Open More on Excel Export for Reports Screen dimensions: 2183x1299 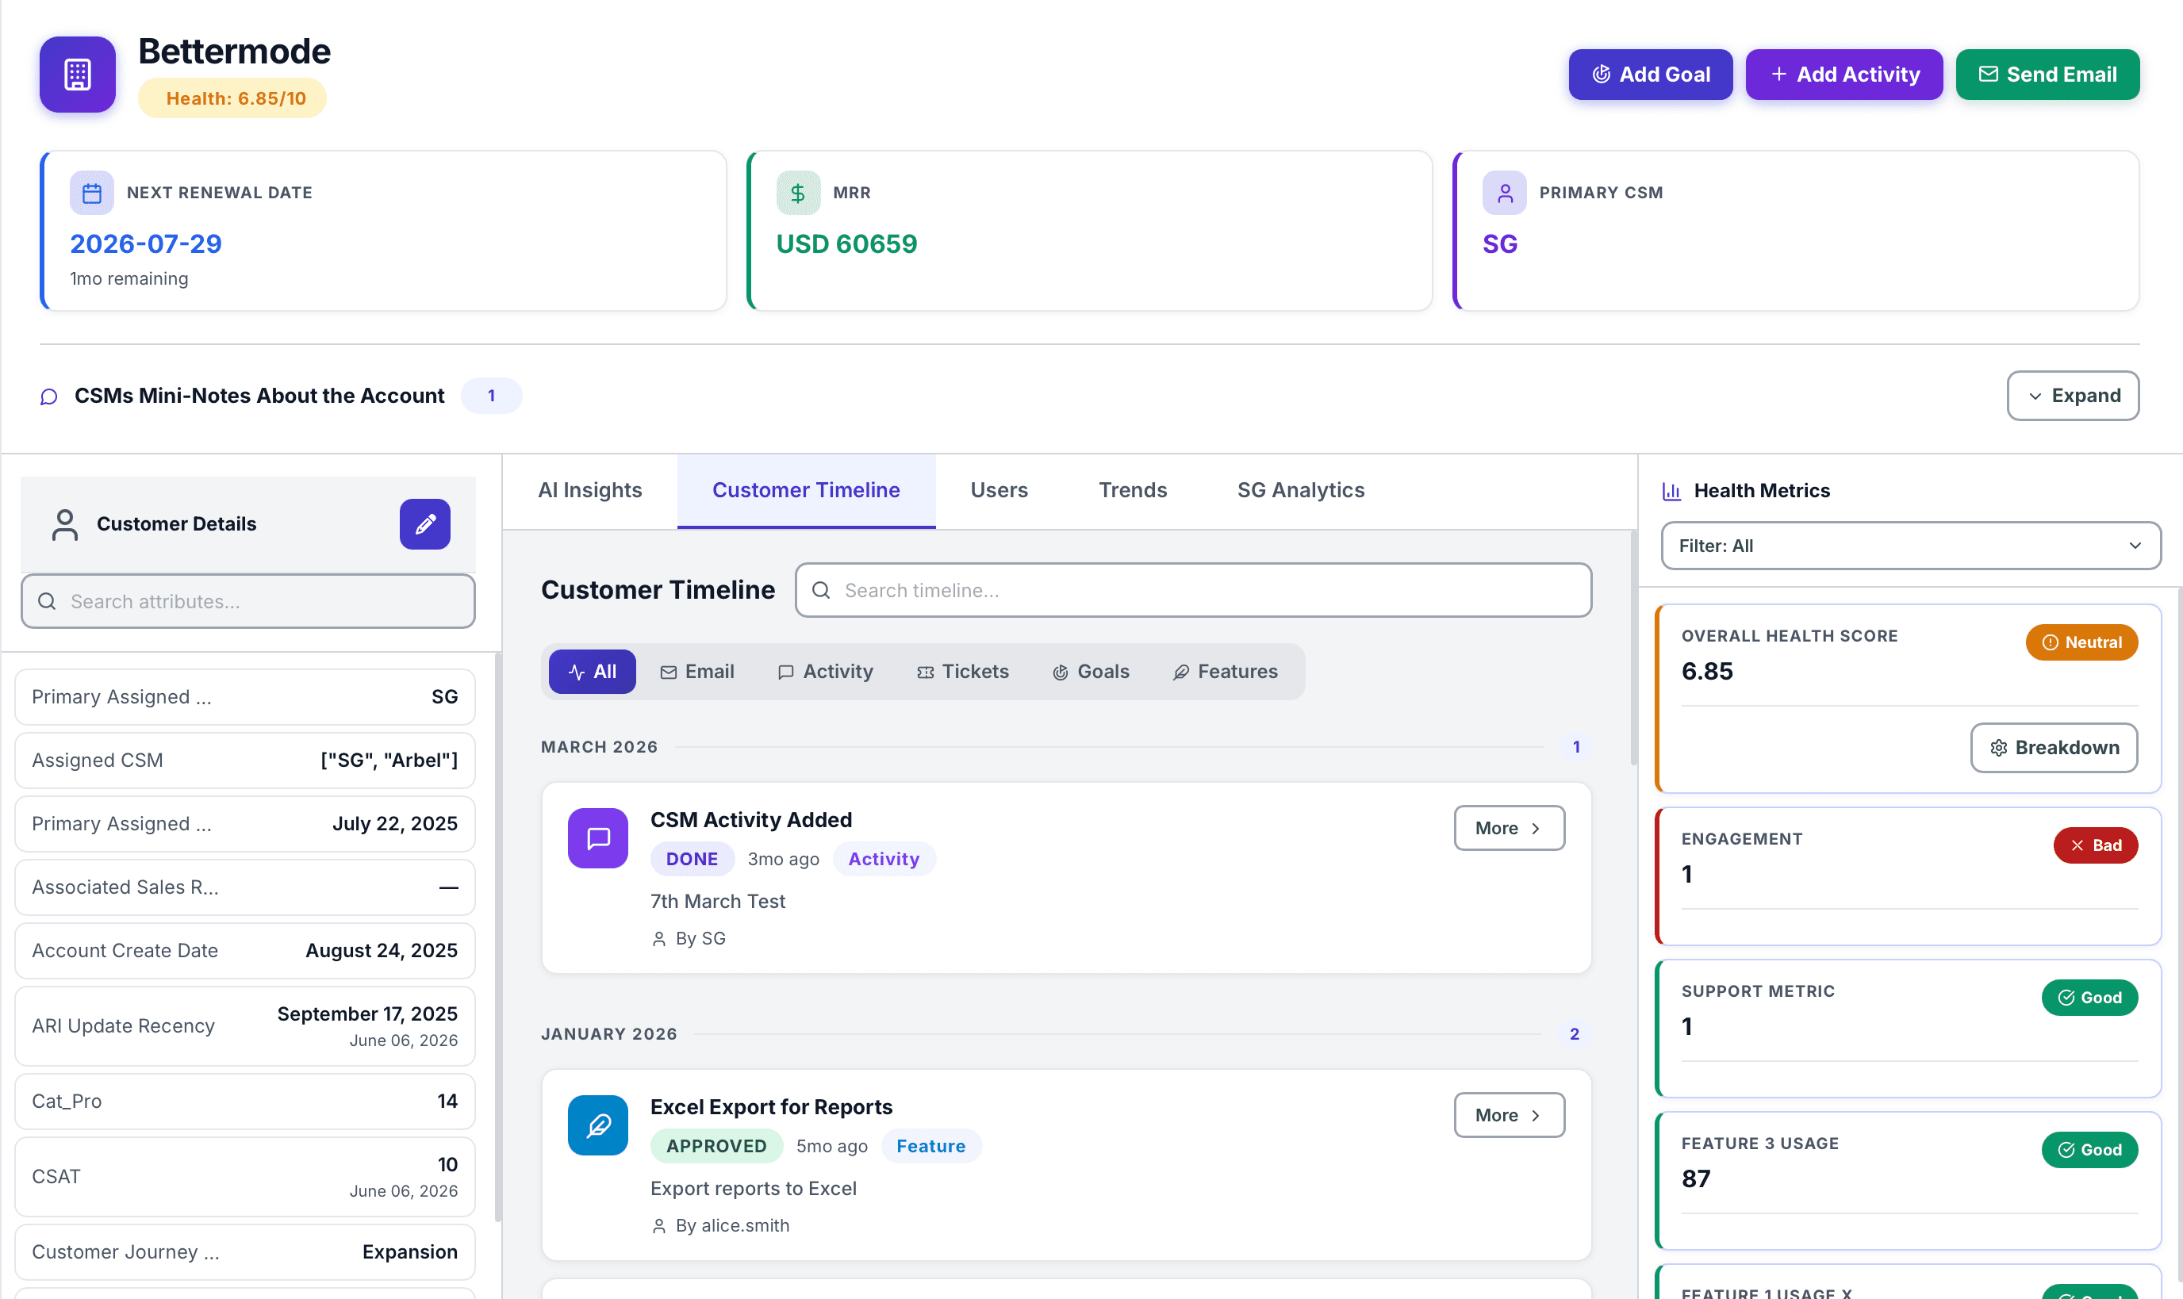point(1509,1115)
